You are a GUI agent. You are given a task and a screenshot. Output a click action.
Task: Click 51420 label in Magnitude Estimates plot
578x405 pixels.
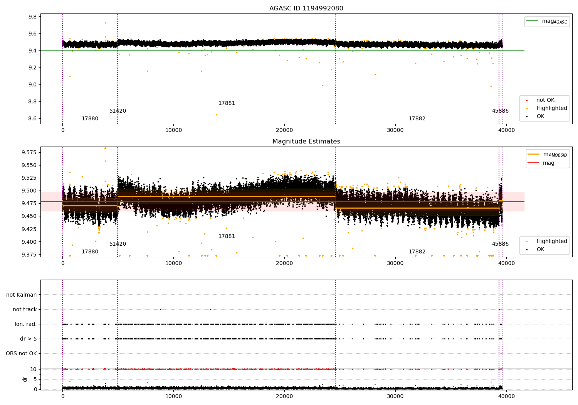(x=118, y=244)
